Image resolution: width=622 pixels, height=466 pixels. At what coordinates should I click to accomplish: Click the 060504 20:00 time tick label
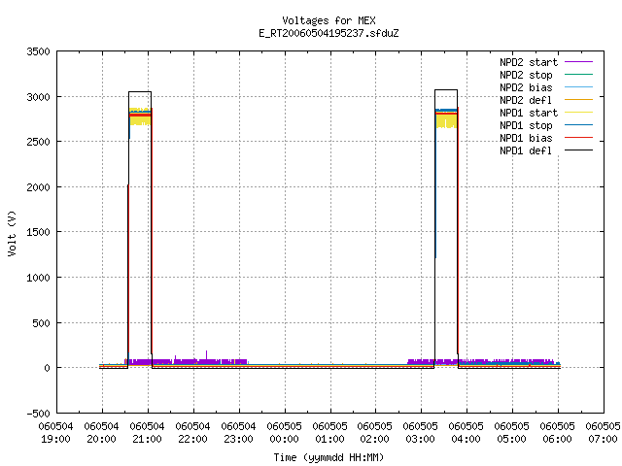(x=101, y=433)
